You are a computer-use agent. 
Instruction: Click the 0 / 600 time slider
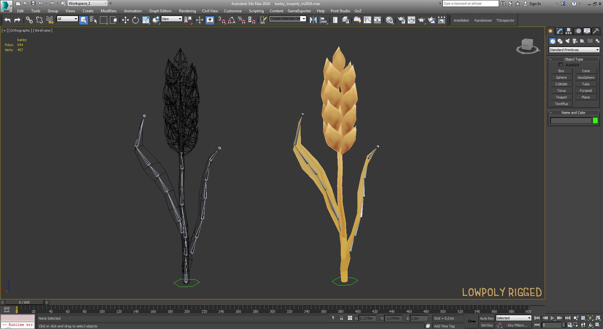24,302
